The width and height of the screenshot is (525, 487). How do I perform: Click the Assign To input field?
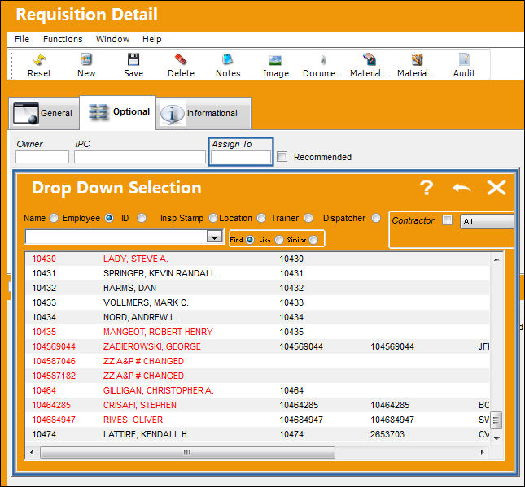tap(241, 157)
